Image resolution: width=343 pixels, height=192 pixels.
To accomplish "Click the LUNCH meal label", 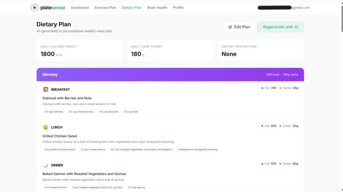I will [57, 127].
